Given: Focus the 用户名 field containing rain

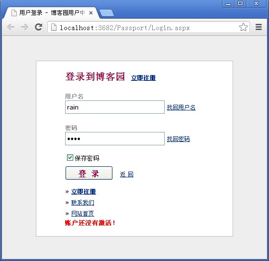Looking at the screenshot, I should pos(115,107).
